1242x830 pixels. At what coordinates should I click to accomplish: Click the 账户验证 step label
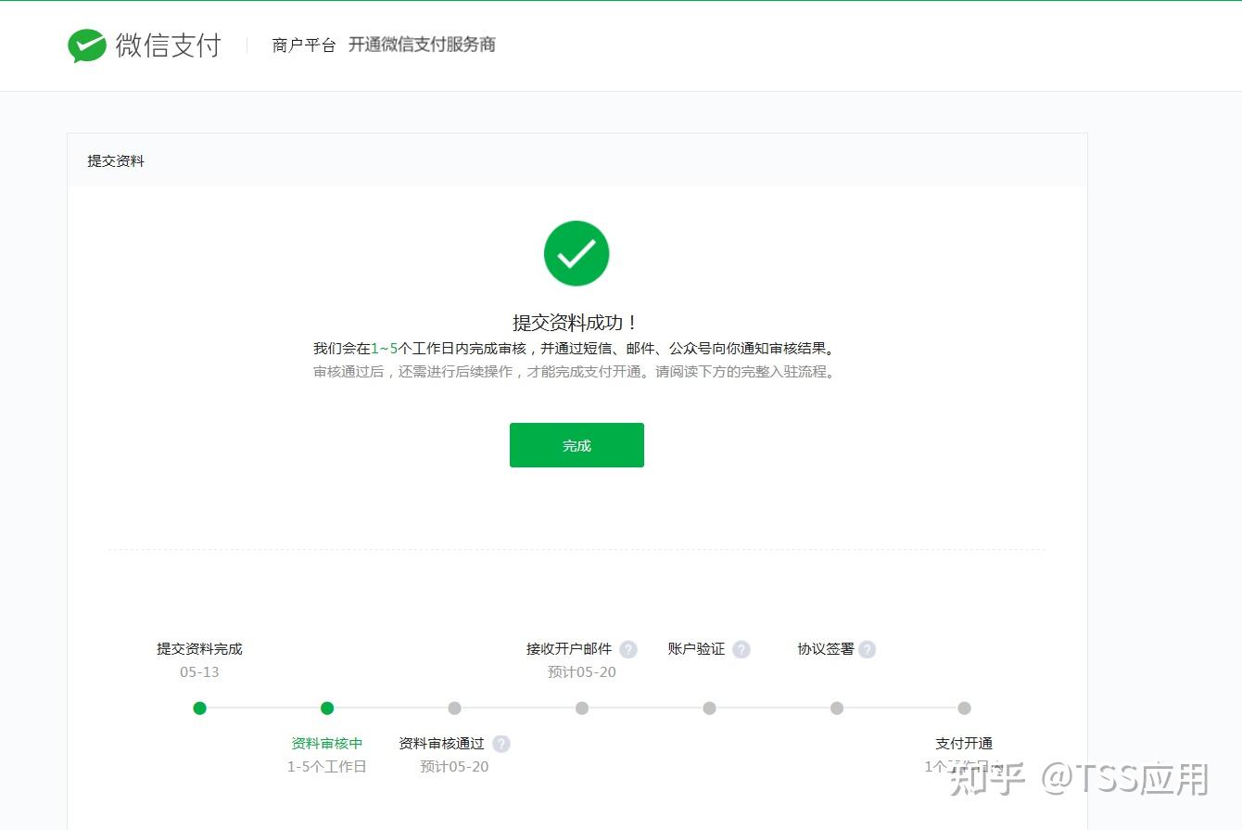click(696, 649)
